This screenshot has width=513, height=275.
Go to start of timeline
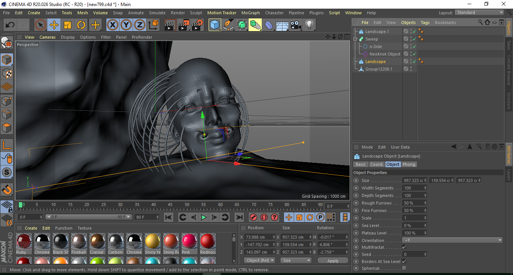[x=169, y=217]
